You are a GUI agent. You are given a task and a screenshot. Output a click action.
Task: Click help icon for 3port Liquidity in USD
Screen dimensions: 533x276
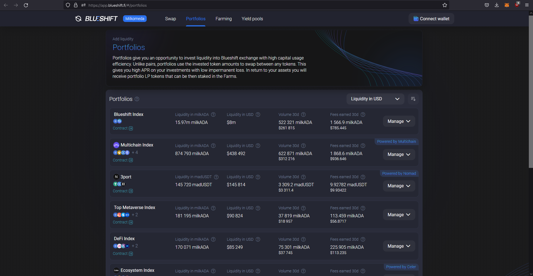(x=258, y=177)
